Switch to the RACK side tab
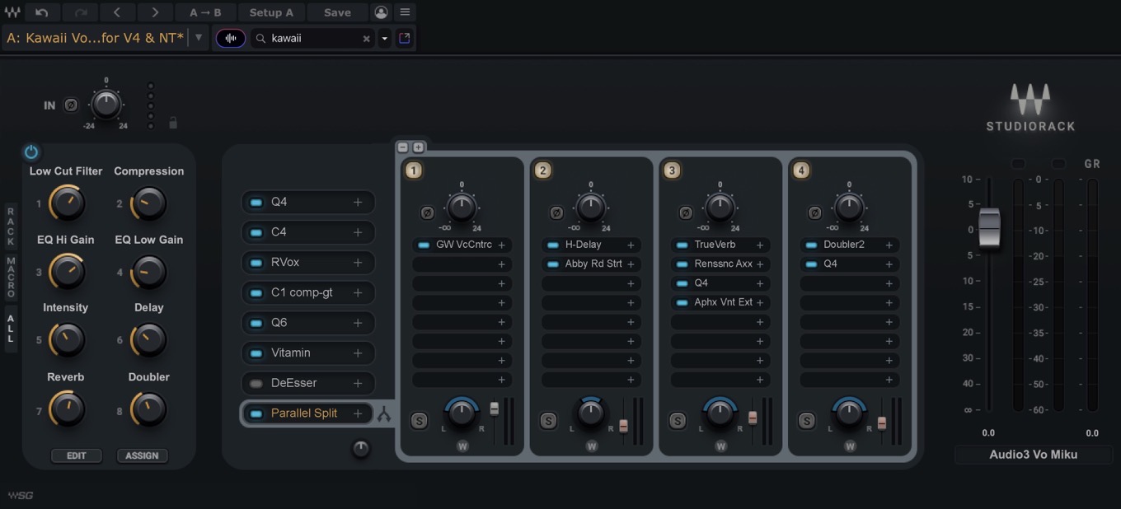 click(x=11, y=226)
